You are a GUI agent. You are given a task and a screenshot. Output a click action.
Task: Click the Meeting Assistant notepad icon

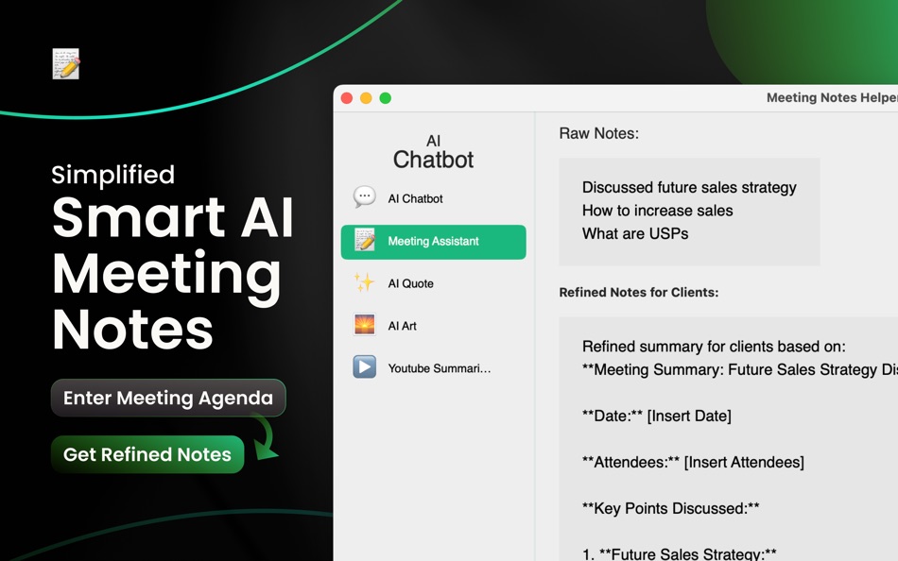pos(364,241)
